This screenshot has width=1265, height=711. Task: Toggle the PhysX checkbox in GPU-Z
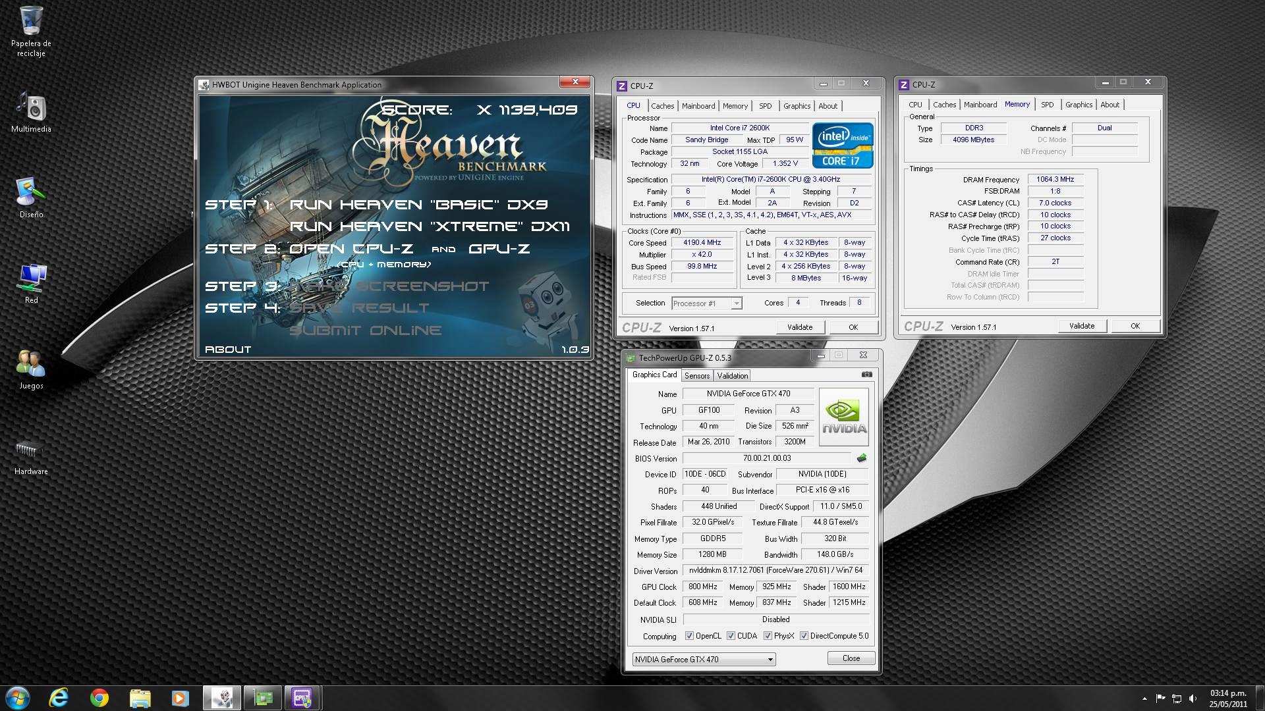[x=768, y=636]
